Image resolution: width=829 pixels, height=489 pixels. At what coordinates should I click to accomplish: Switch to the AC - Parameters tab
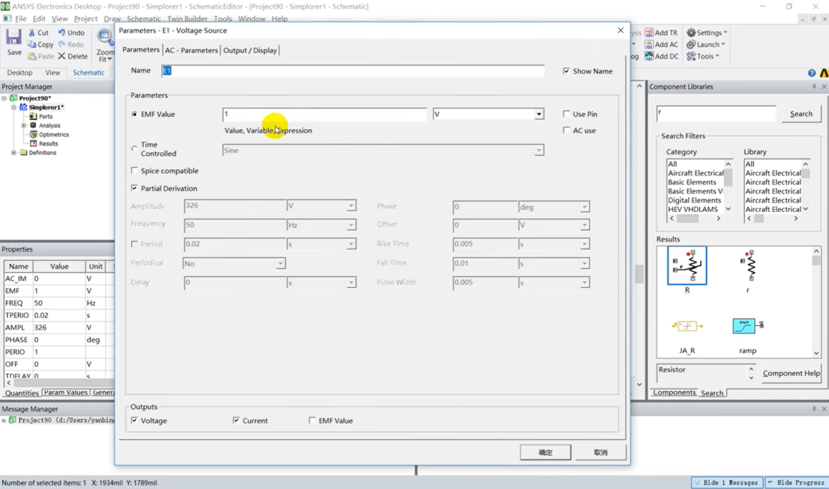coord(191,50)
